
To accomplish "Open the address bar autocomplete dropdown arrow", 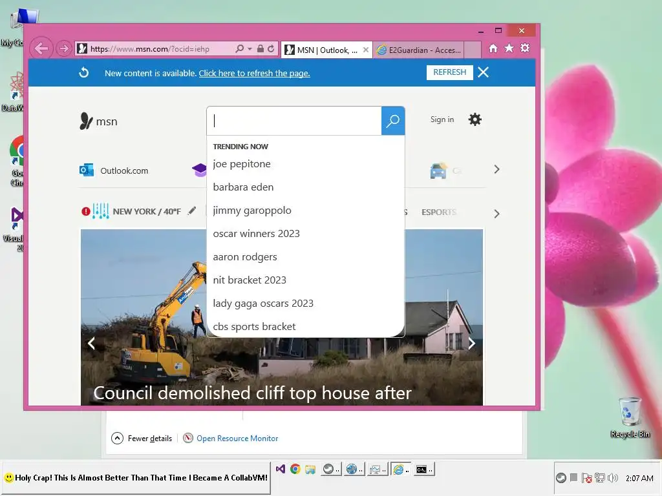I will click(250, 49).
